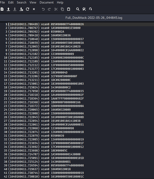Click line 5 text 158#0000000000000037
The image size is (154, 179).
tap(67, 39)
